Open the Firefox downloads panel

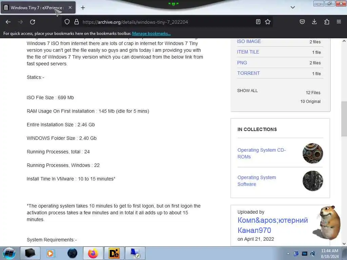pyautogui.click(x=314, y=22)
